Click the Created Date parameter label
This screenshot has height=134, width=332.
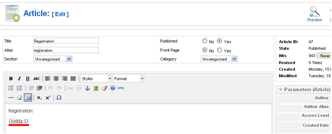pyautogui.click(x=316, y=125)
